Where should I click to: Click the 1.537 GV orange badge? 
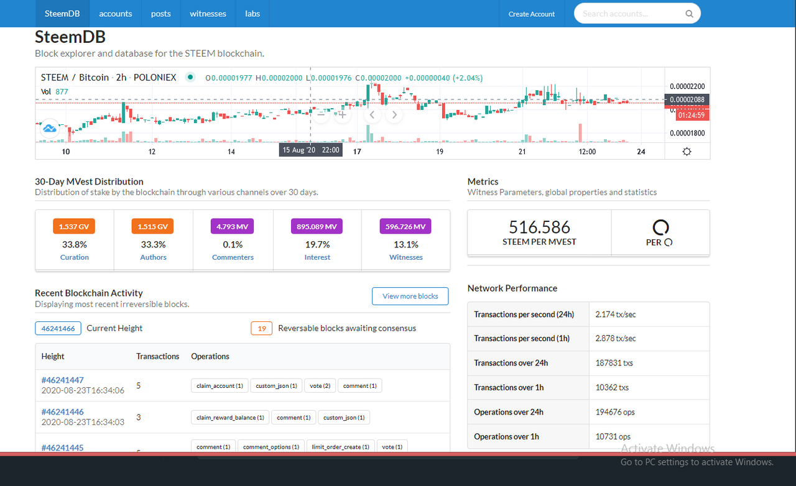point(74,227)
